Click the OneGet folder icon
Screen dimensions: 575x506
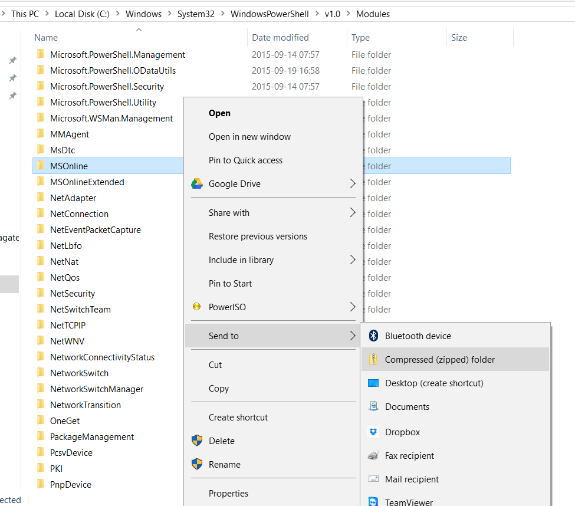pos(41,420)
